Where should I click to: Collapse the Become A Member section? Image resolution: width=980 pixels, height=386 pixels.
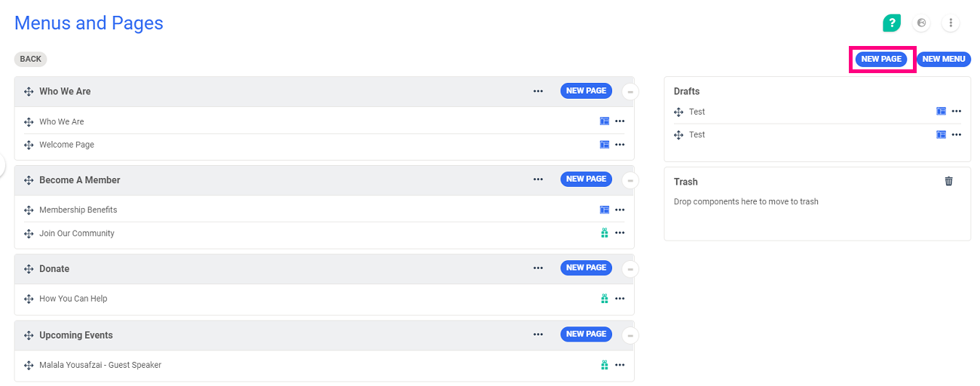[x=630, y=181]
